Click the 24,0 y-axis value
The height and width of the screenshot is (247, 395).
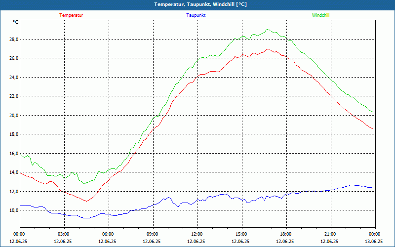click(14, 78)
